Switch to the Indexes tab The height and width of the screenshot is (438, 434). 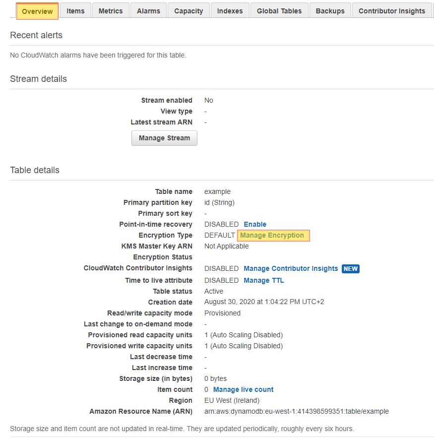pos(230,10)
